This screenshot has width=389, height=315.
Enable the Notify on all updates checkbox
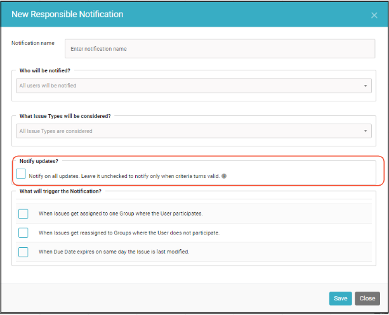(x=21, y=174)
